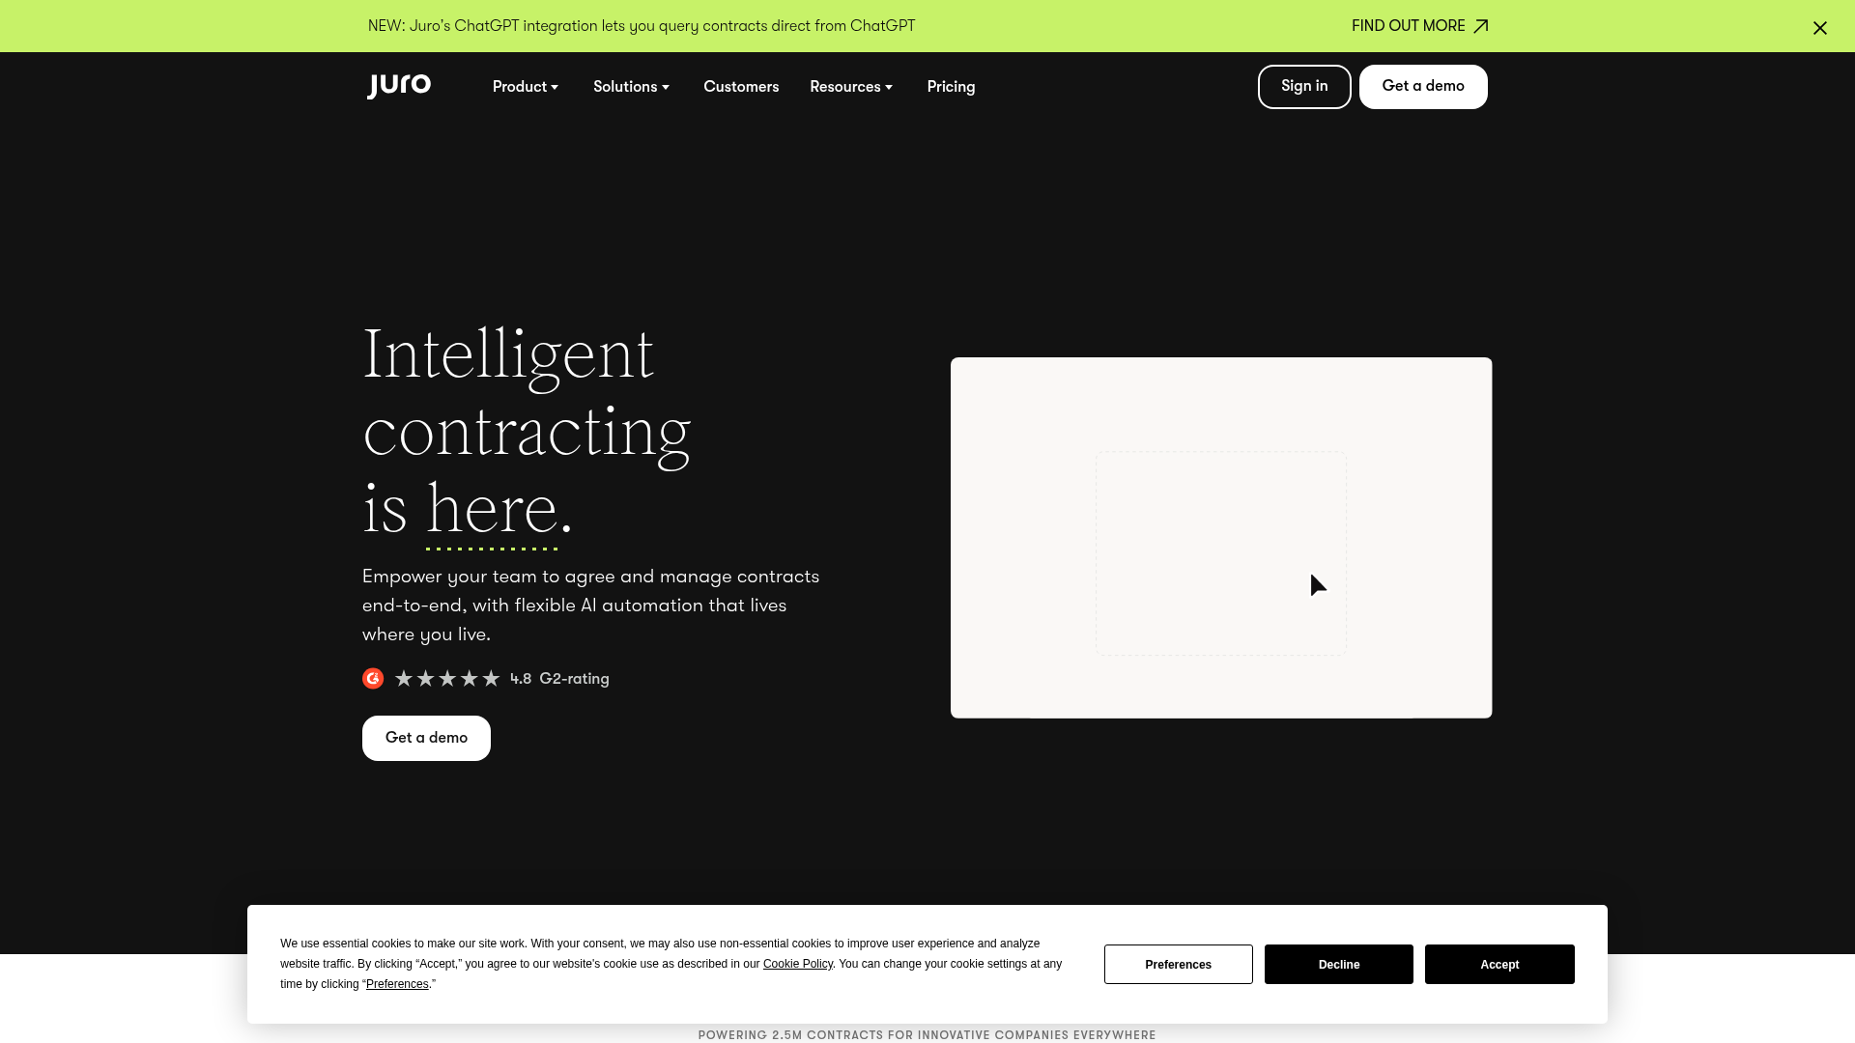This screenshot has width=1855, height=1043.
Task: Click the star rating next to G2-rating
Action: click(x=447, y=678)
